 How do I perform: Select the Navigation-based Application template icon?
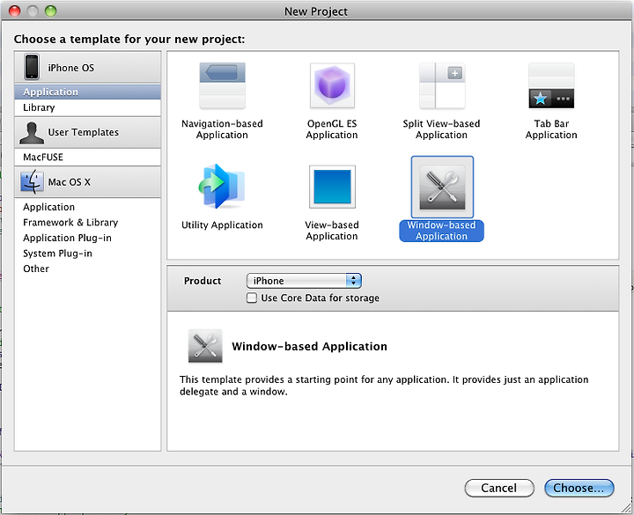[x=222, y=85]
